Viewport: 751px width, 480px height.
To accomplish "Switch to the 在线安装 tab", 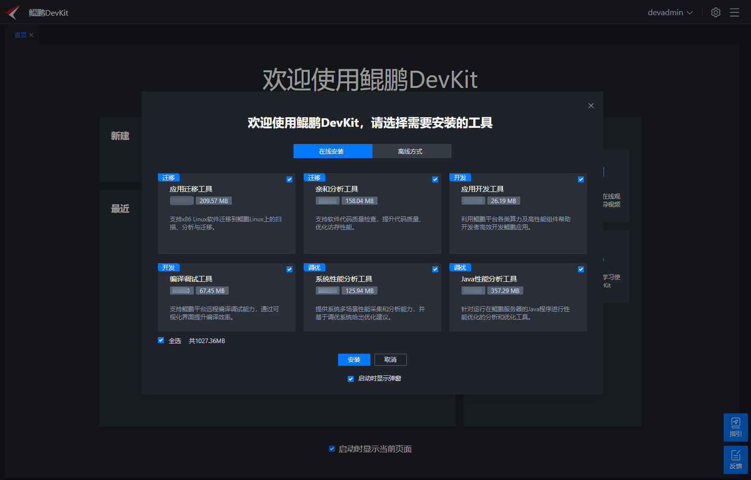I will point(333,151).
